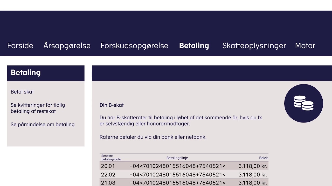
Task: Open the Skatteoplysninger tab
Action: click(x=254, y=46)
